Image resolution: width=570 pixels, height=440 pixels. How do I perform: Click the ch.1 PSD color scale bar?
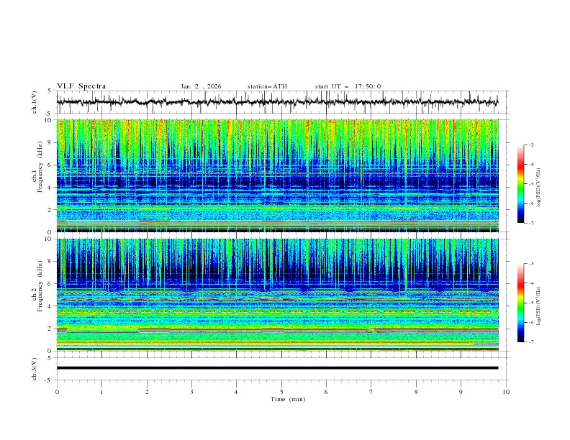520,184
